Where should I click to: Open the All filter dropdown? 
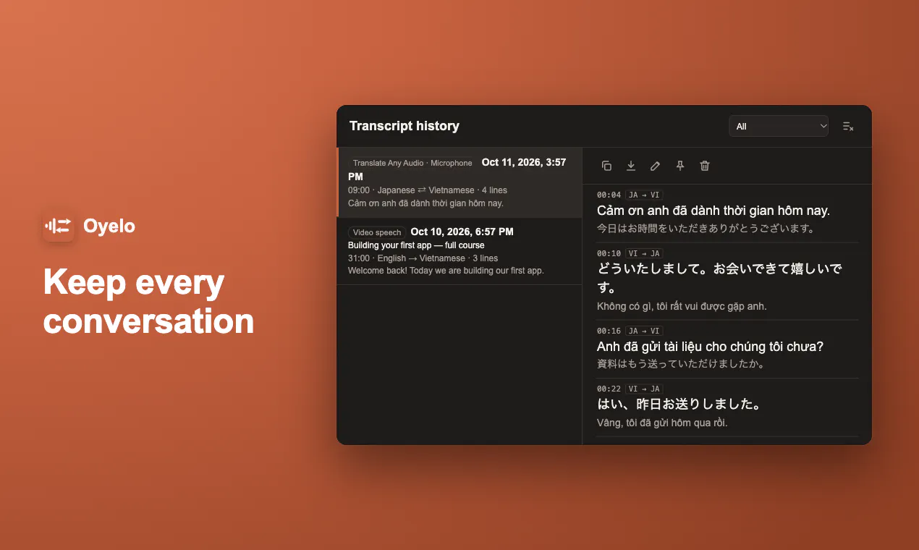pyautogui.click(x=779, y=126)
